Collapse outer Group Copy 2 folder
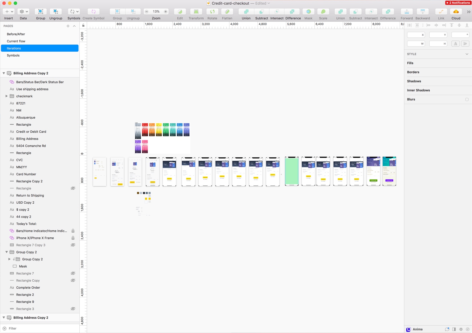 tap(7, 252)
